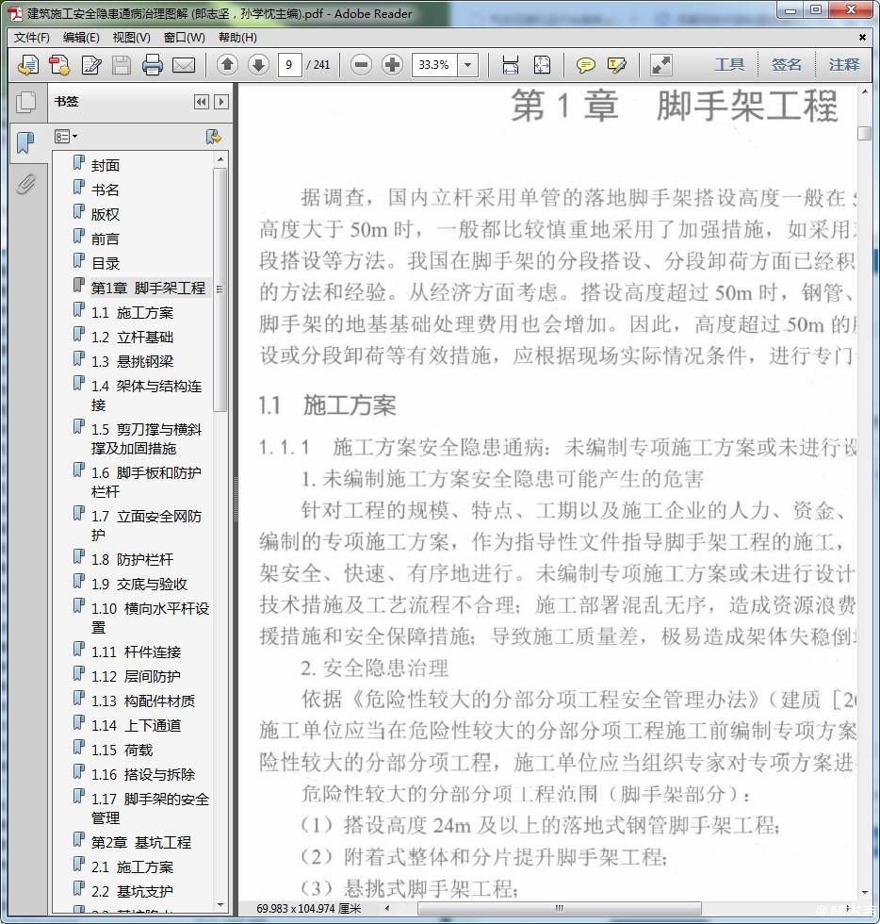Viewport: 880px width, 924px height.
Task: Open the 文件(F) menu
Action: [x=32, y=38]
